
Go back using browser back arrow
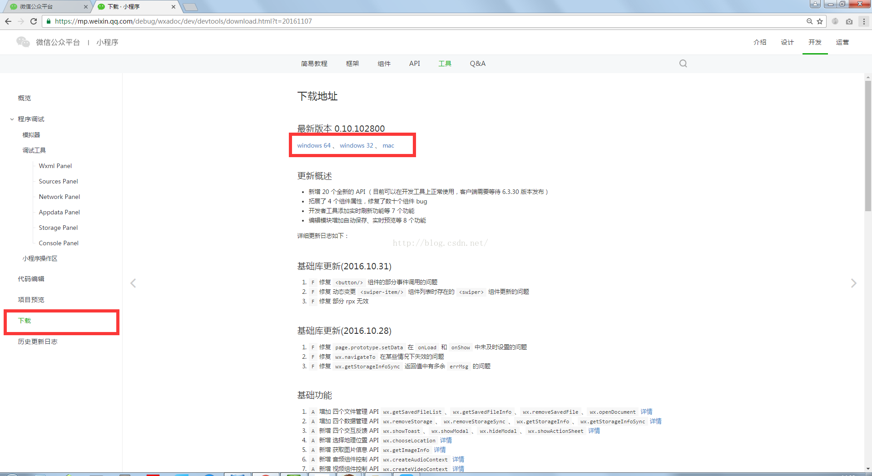tap(8, 21)
